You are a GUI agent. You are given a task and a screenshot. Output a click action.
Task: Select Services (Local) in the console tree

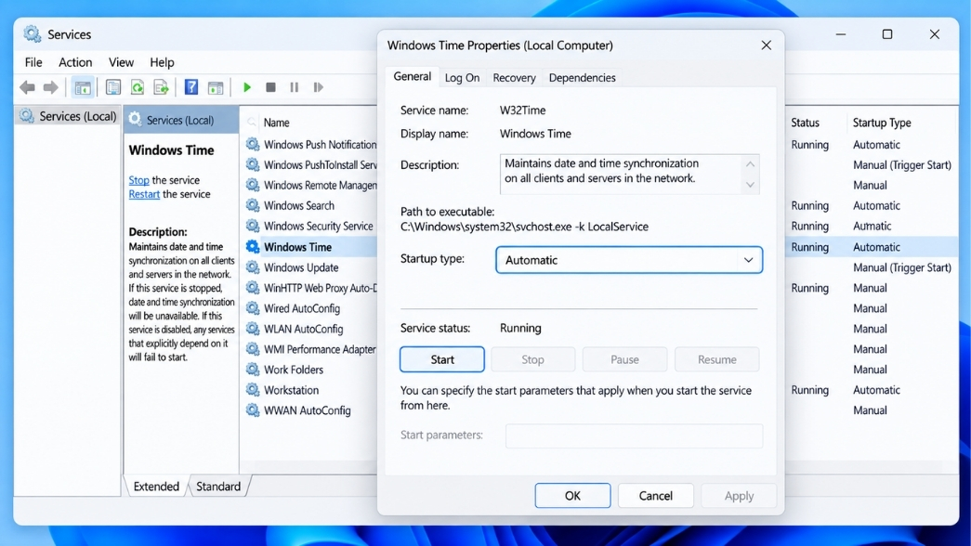click(68, 116)
